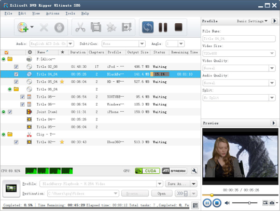Open the Audio track dropdown
The height and width of the screenshot is (211, 280).
[x=71, y=43]
